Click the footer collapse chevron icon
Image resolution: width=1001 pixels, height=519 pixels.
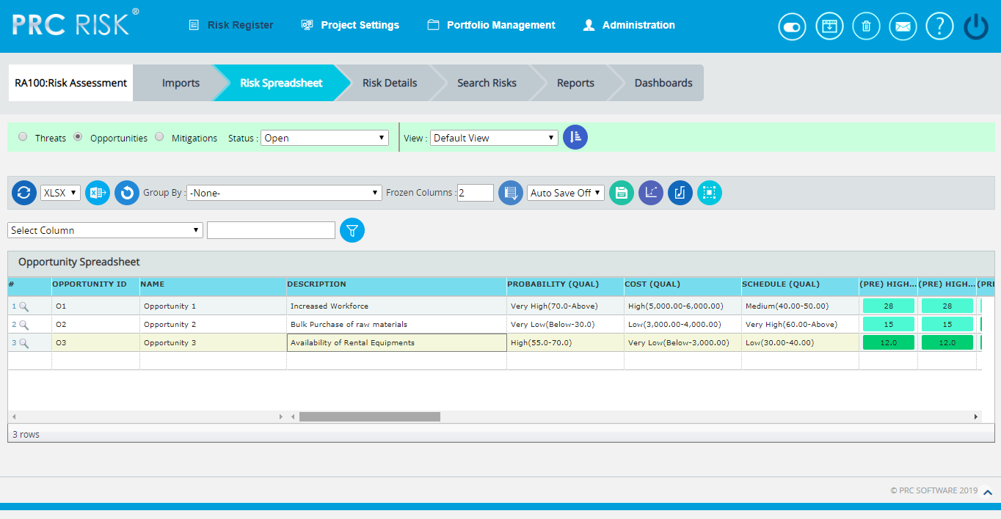(988, 492)
